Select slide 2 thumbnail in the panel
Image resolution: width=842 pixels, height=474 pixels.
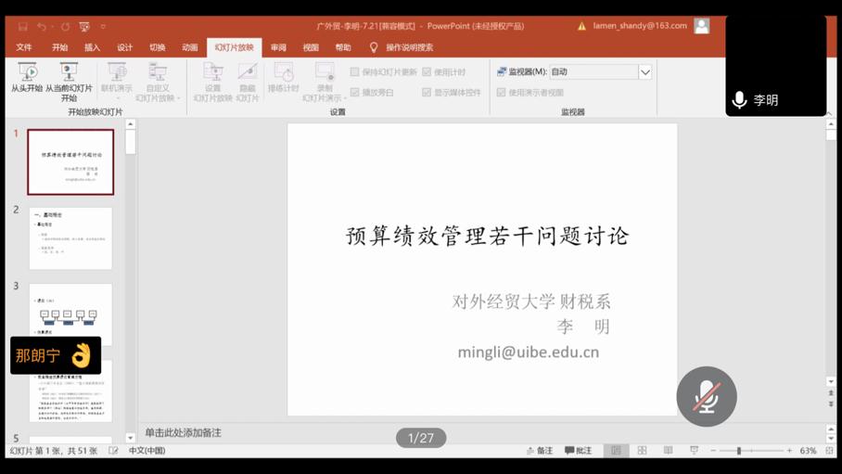coord(70,238)
